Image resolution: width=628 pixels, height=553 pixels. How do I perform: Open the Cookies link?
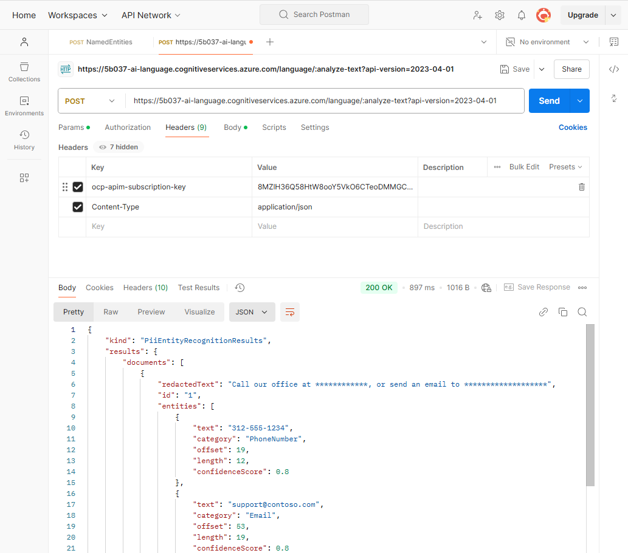tap(573, 127)
